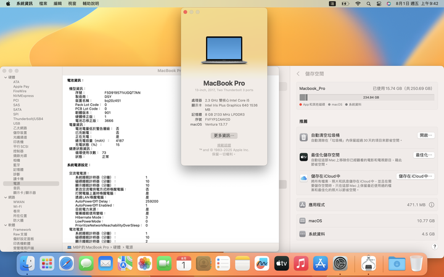Viewport: 444px width, 277px height.
Task: Open the 系統資訊 menu
Action: [x=25, y=4]
